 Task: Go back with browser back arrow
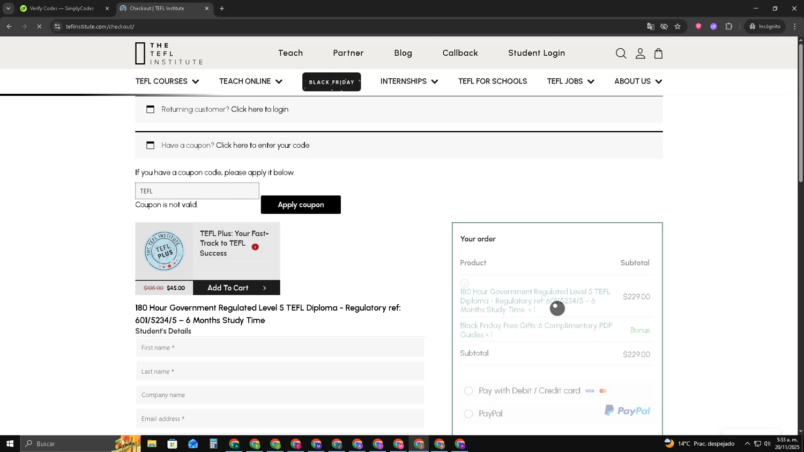click(9, 26)
